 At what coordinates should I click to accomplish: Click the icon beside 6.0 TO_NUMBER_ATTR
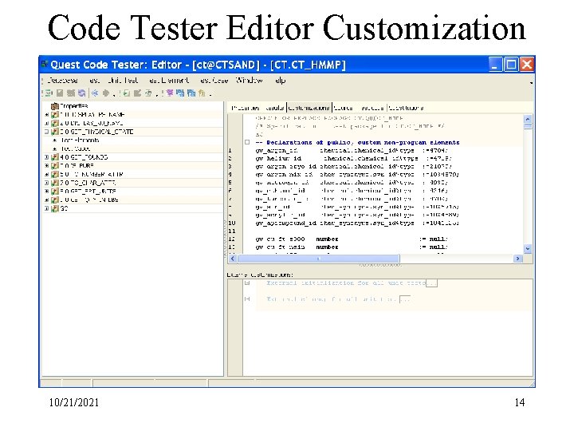pyautogui.click(x=55, y=175)
